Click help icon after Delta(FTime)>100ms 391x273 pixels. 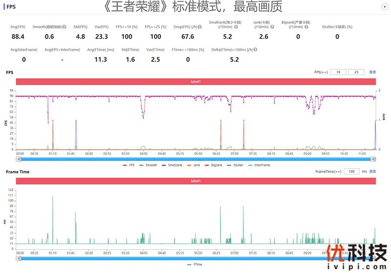256,50
